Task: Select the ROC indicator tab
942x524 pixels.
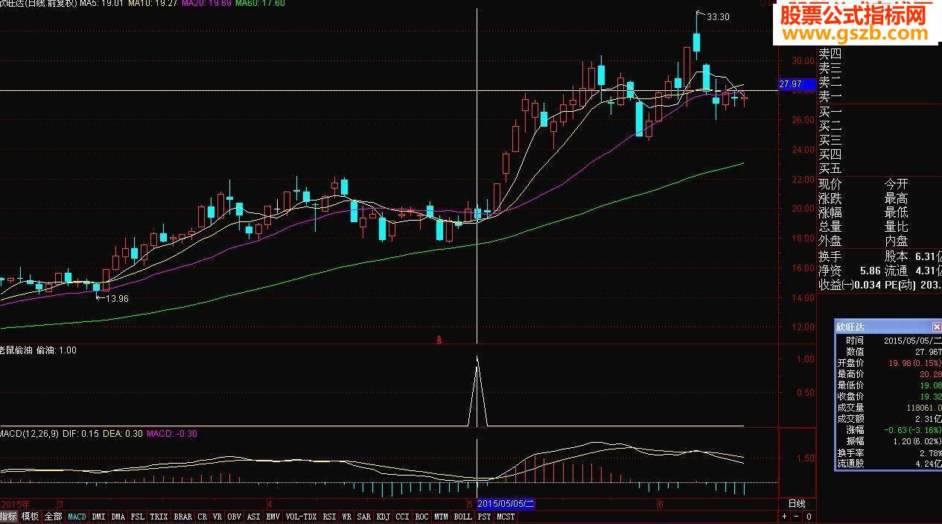Action: (x=422, y=517)
